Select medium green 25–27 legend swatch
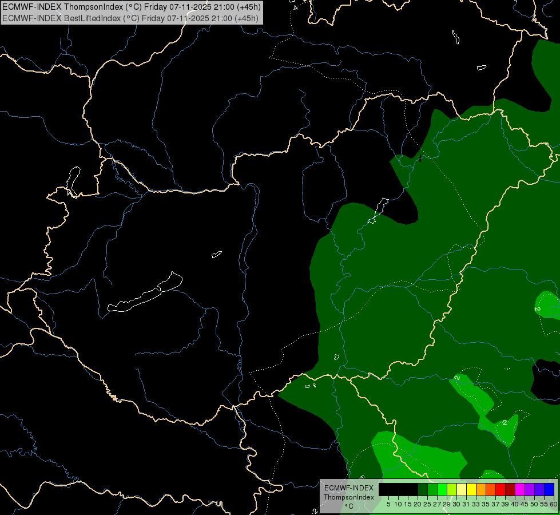This screenshot has width=560, height=515. 432,489
